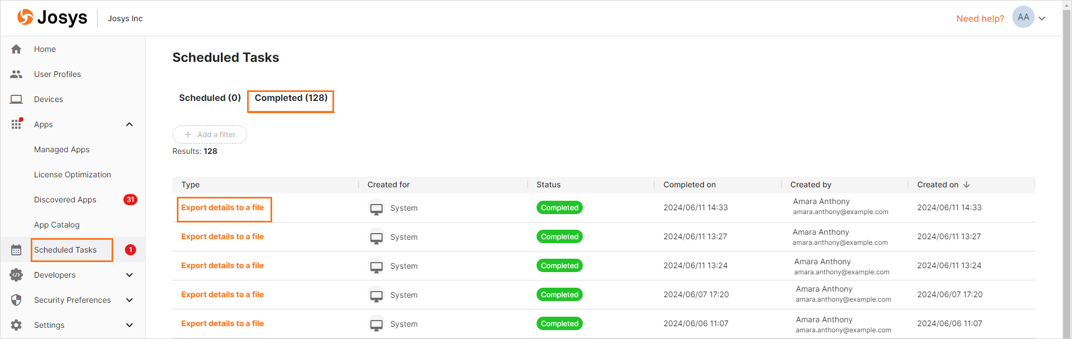Image resolution: width=1072 pixels, height=339 pixels.
Task: Click the Type column header
Action: (190, 185)
